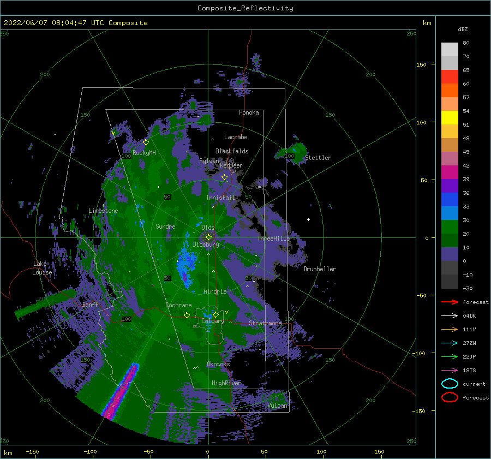Click the Banff label
The image size is (491, 459).
[90, 304]
